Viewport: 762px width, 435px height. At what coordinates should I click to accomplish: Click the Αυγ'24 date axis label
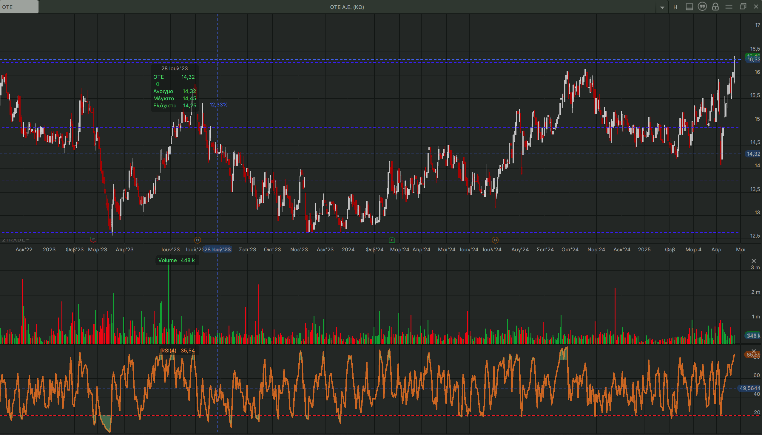520,250
